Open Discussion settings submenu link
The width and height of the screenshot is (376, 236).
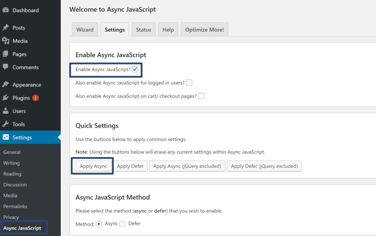(15, 185)
